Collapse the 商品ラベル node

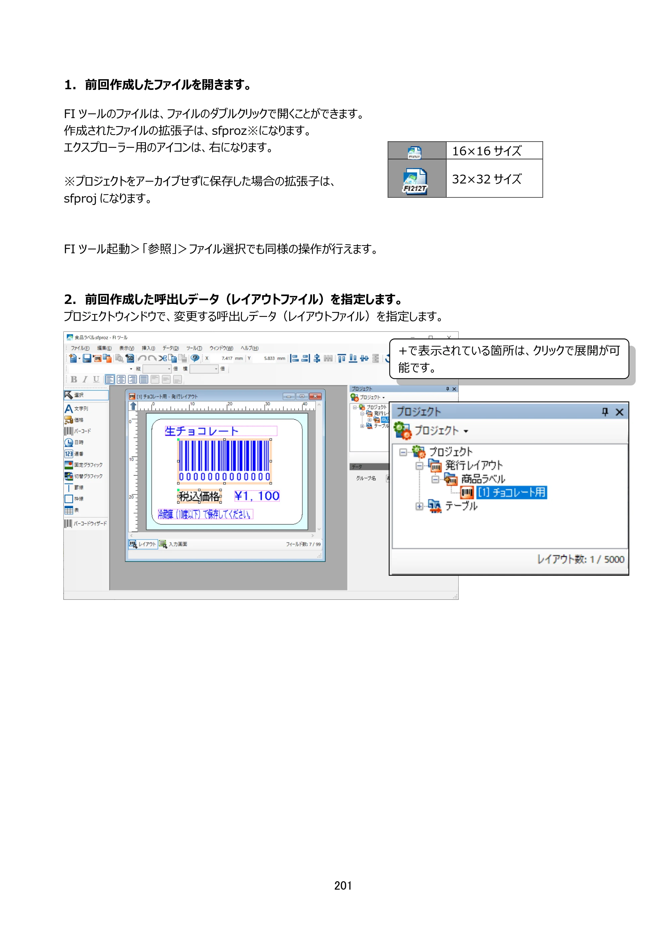point(435,480)
